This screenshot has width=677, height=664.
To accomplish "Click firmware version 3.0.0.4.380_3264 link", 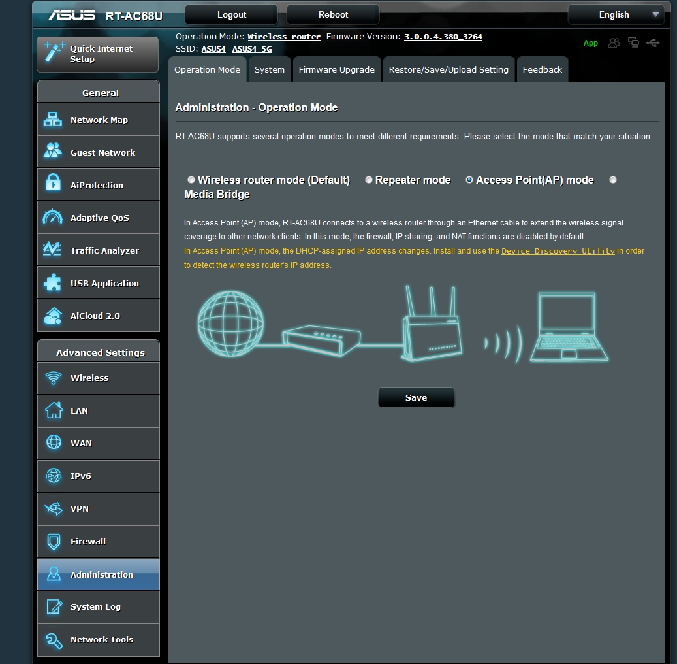I will click(443, 37).
